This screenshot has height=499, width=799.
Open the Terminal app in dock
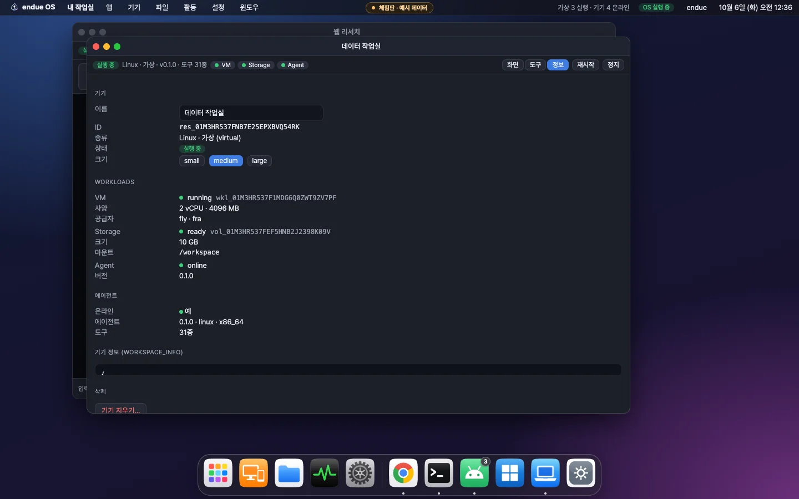coord(439,473)
